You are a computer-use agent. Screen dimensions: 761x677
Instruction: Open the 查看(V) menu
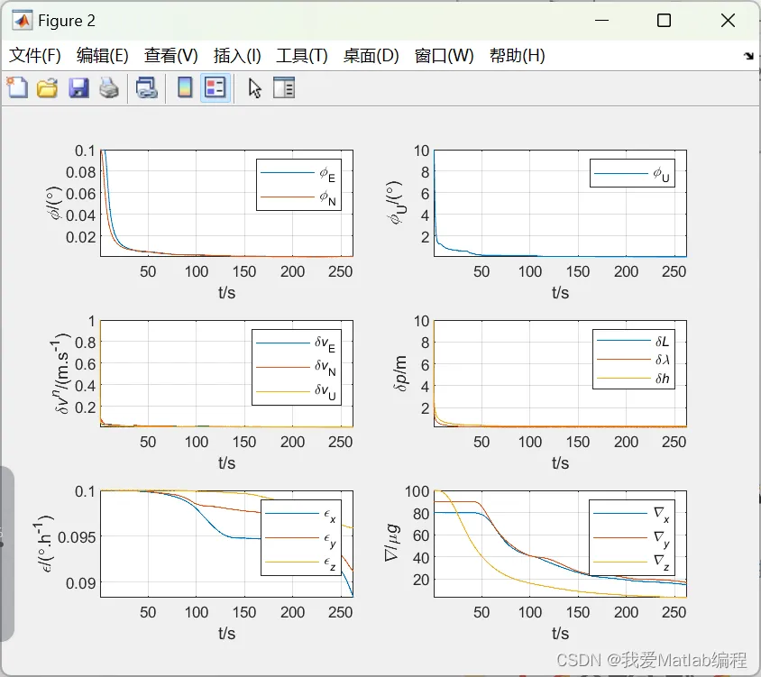170,55
